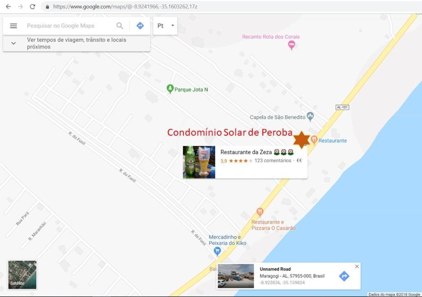Click Mercadinho e Peixaria do Kiko label
422x297 pixels.
point(227,240)
